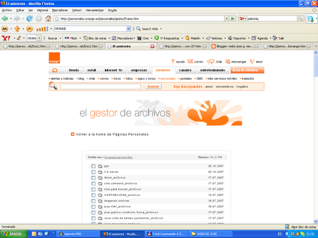318x238 pixels.
Task: Open Deportes on the Yahoo toolbar
Action: (x=237, y=38)
